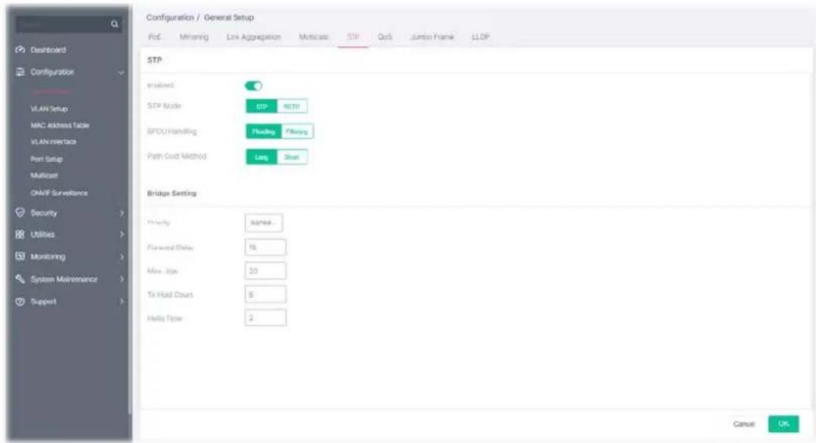Switch to the LLDP tab

pyautogui.click(x=480, y=37)
